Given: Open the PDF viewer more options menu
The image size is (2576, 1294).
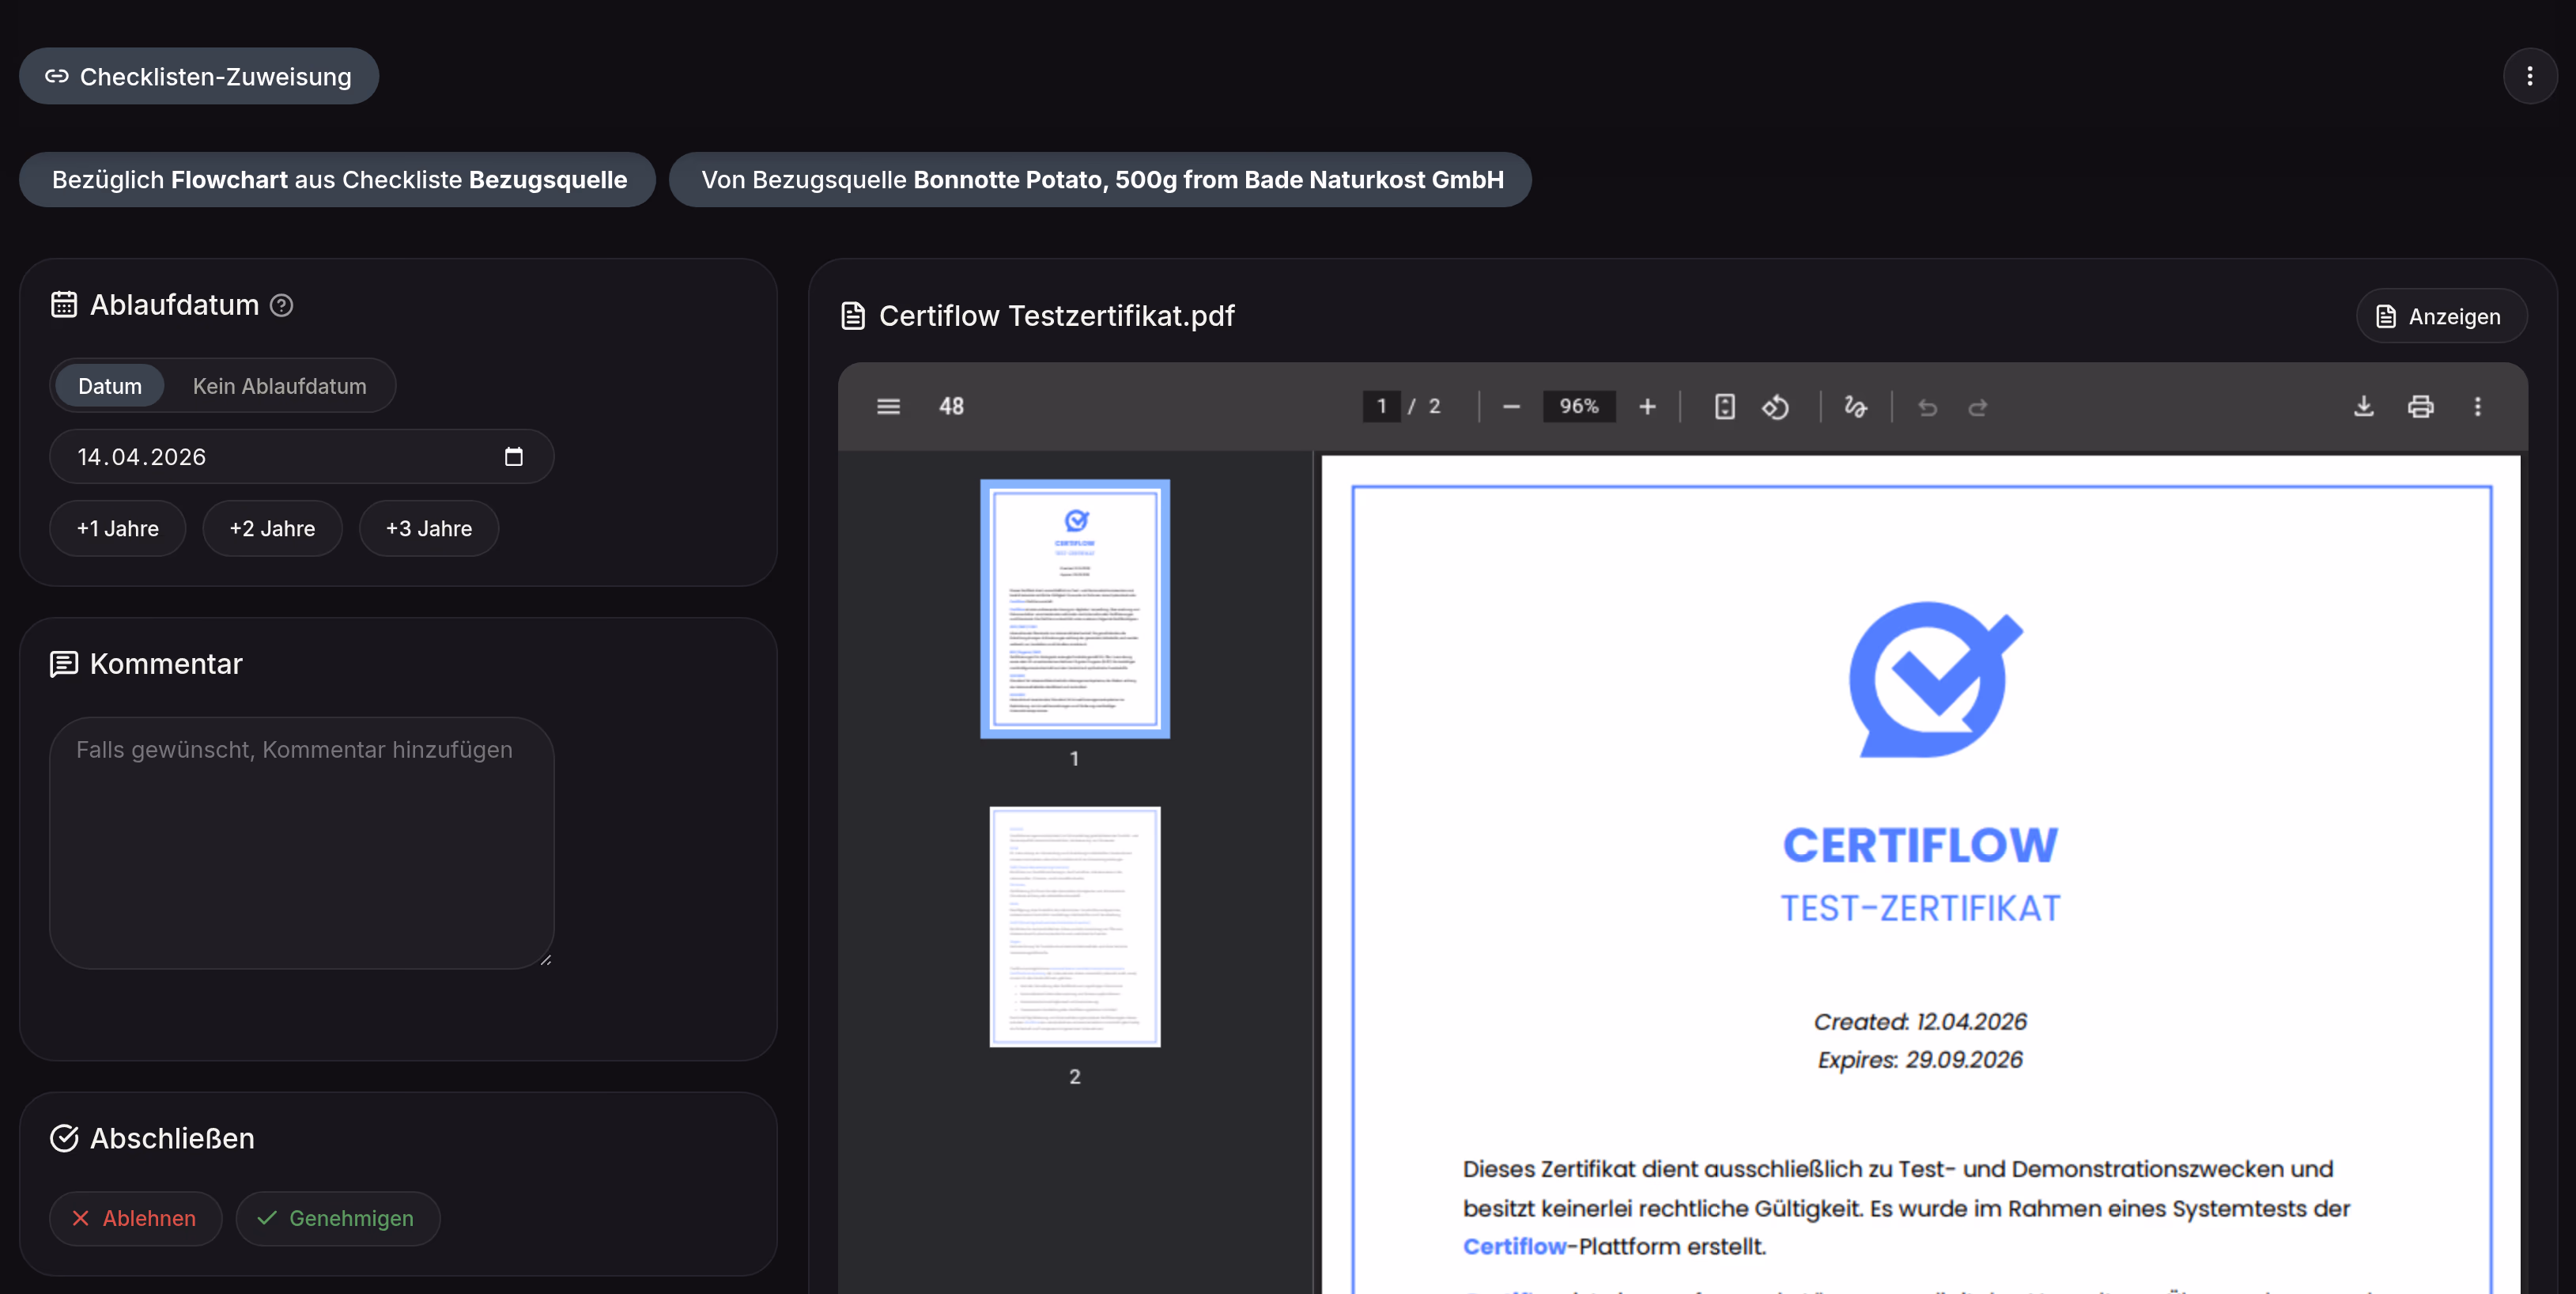Looking at the screenshot, I should click(2477, 406).
